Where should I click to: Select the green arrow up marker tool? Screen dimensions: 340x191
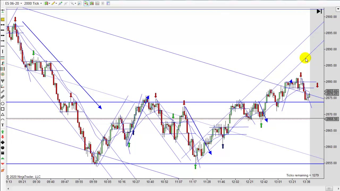(3, 131)
